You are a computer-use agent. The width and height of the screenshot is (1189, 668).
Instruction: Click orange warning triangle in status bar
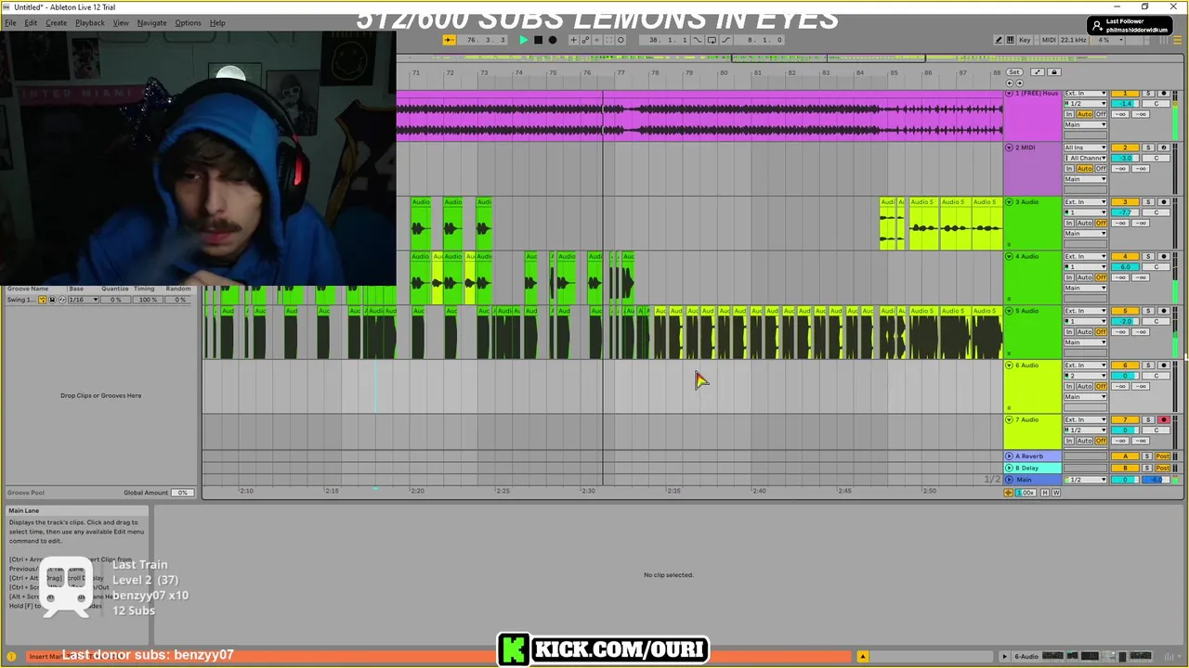863,657
